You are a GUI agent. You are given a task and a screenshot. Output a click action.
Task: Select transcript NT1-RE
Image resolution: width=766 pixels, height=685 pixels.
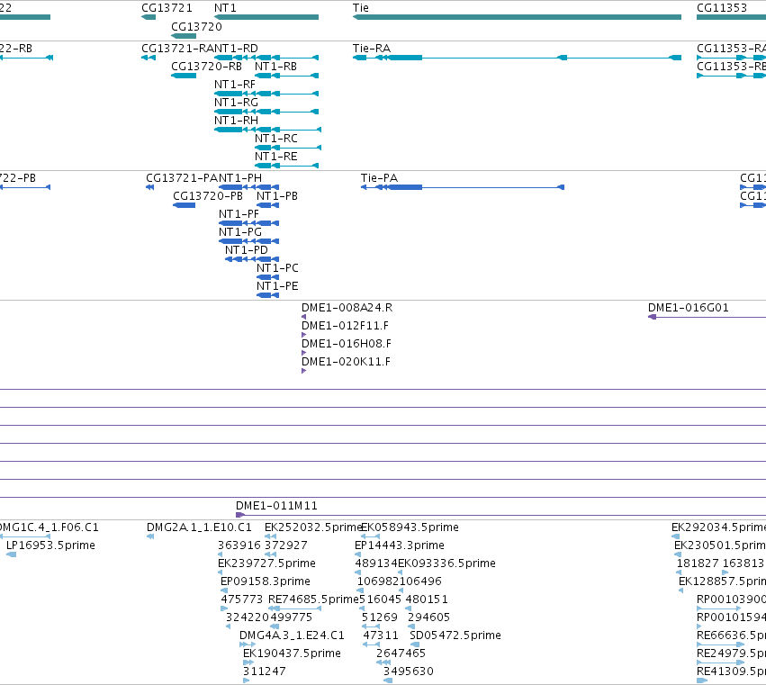(287, 166)
